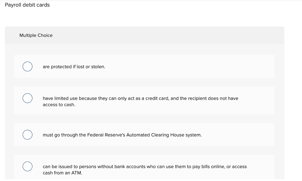Screen dimensions: 302x181
Task: Select the radio button for "can be issued to persons without bank accounts"
Action: [27, 167]
